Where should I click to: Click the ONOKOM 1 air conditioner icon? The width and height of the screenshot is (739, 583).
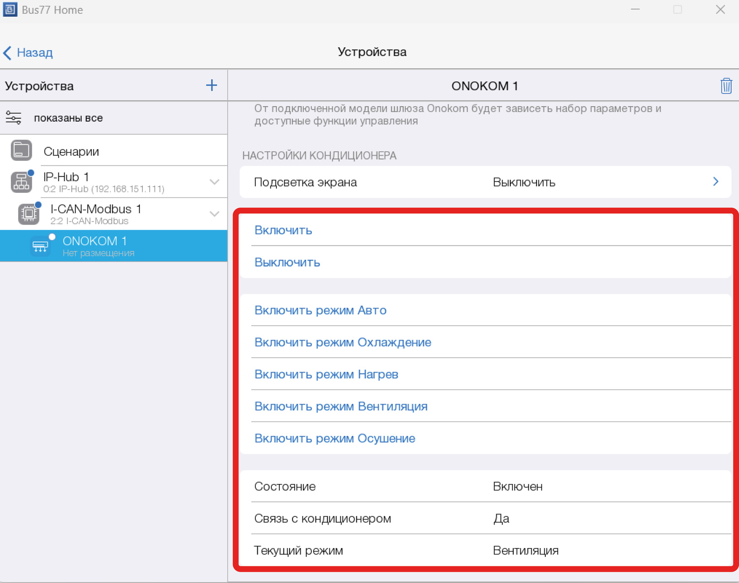point(40,246)
